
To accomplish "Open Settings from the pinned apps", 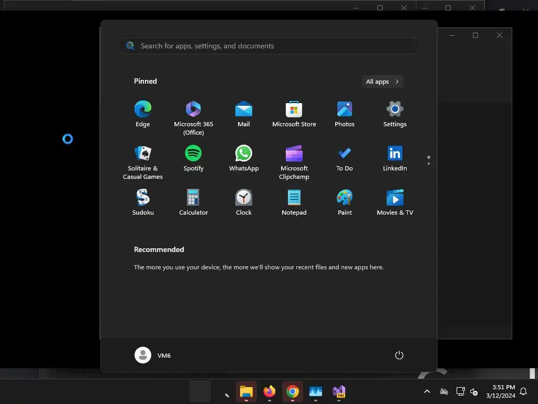I will pos(395,115).
